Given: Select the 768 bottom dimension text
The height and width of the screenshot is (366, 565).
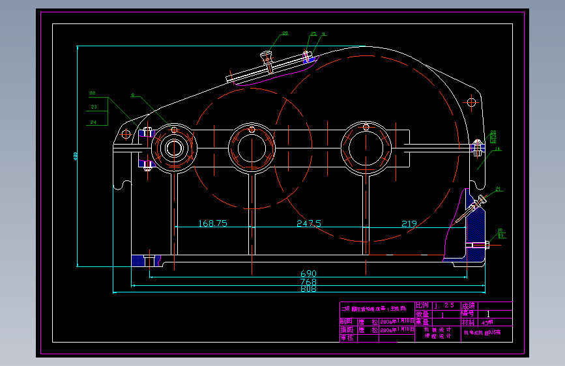Looking at the screenshot, I should coord(308,281).
